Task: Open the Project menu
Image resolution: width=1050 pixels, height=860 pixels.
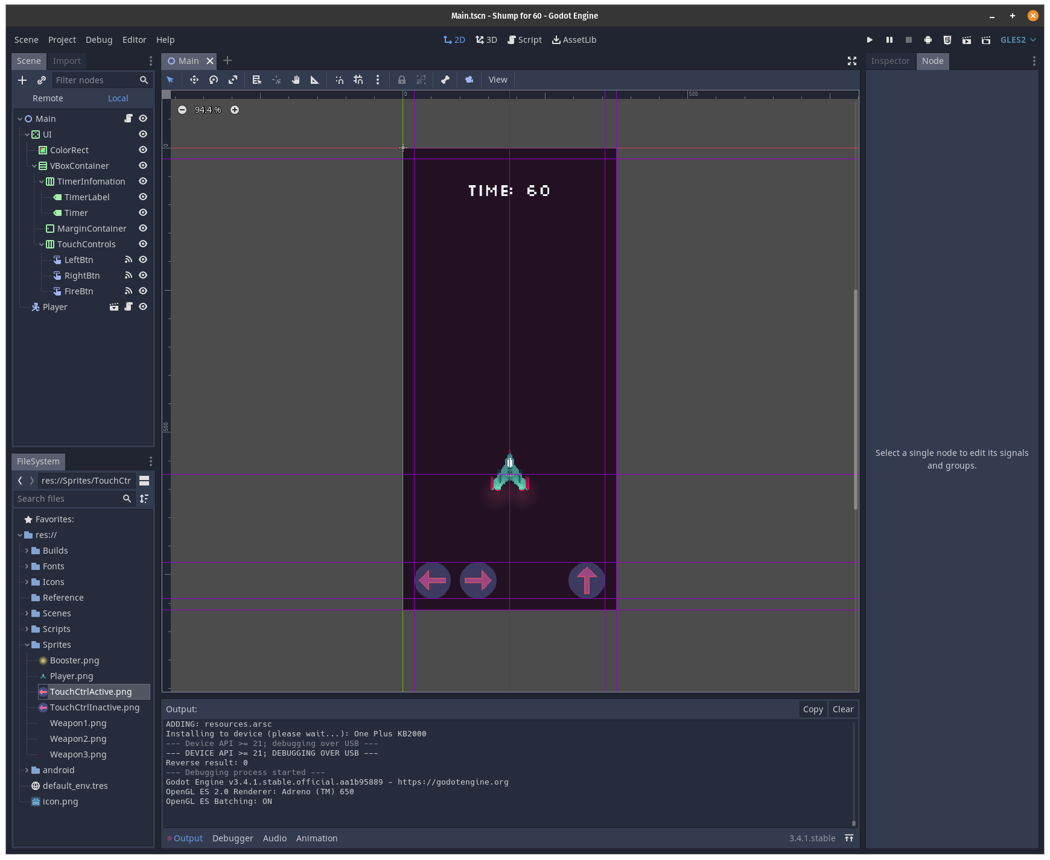Action: 62,39
